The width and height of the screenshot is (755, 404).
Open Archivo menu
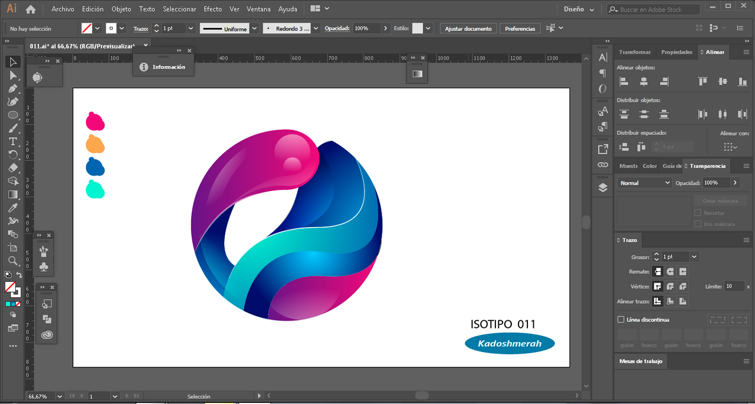(63, 9)
